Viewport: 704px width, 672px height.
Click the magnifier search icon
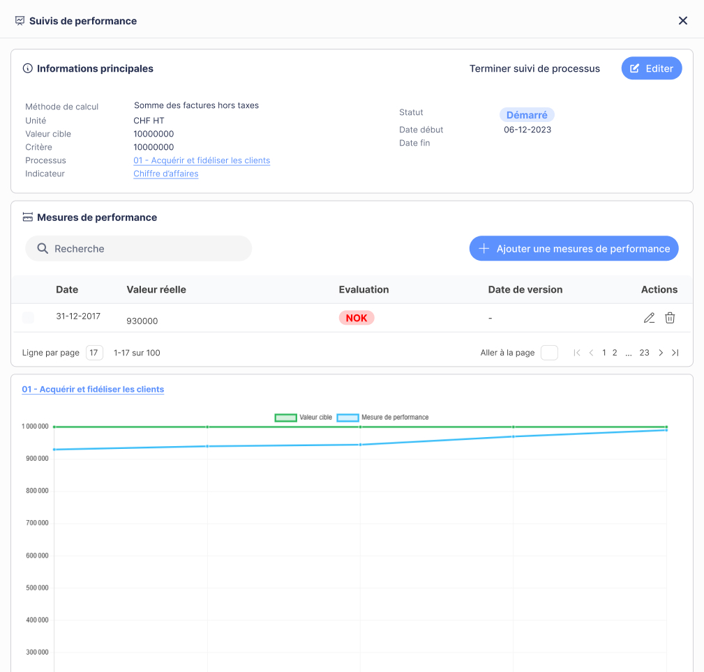tap(43, 249)
